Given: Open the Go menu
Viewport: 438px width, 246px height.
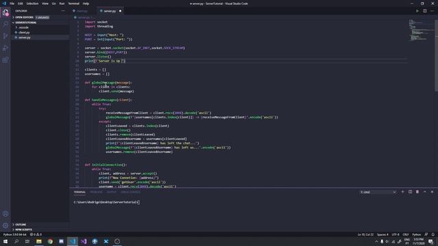Looking at the screenshot, I should tap(54, 3).
